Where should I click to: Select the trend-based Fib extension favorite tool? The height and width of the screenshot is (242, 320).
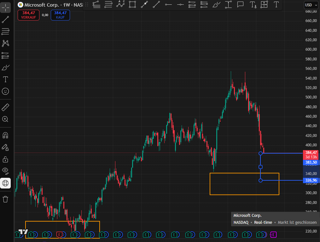[x=96, y=4]
